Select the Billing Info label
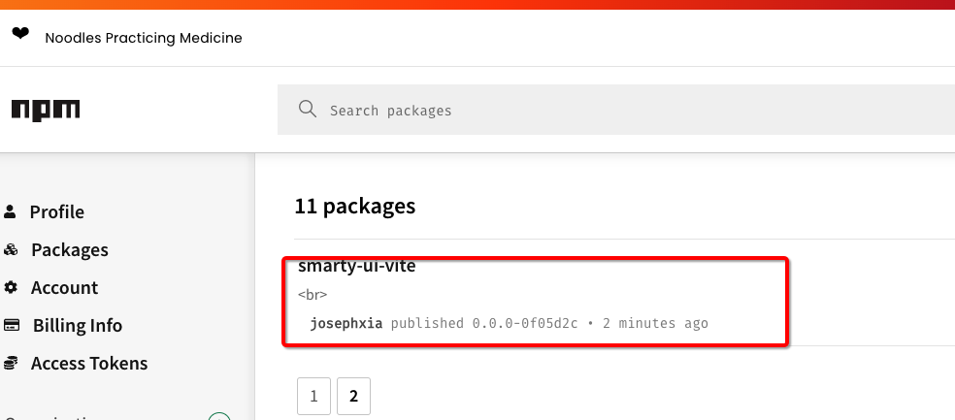Screen dimensions: 955x420 pos(78,325)
